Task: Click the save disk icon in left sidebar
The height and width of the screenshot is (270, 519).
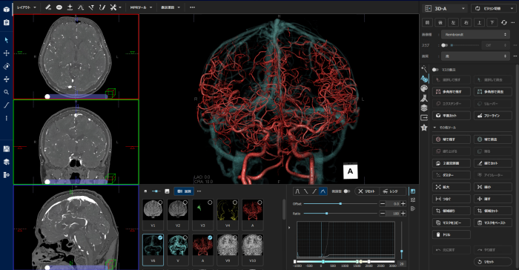Action: point(6,149)
